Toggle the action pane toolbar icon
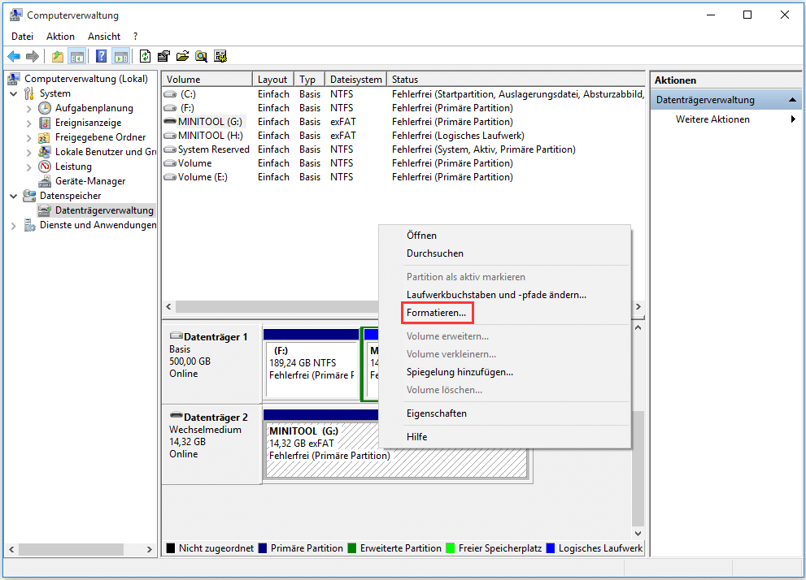This screenshot has height=580, width=806. click(121, 57)
